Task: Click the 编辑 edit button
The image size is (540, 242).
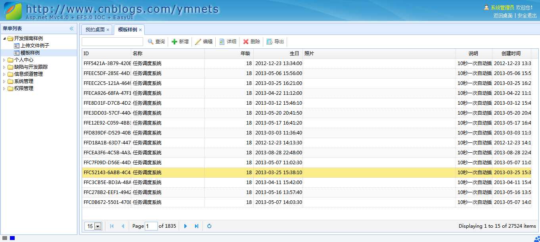Action: point(204,42)
